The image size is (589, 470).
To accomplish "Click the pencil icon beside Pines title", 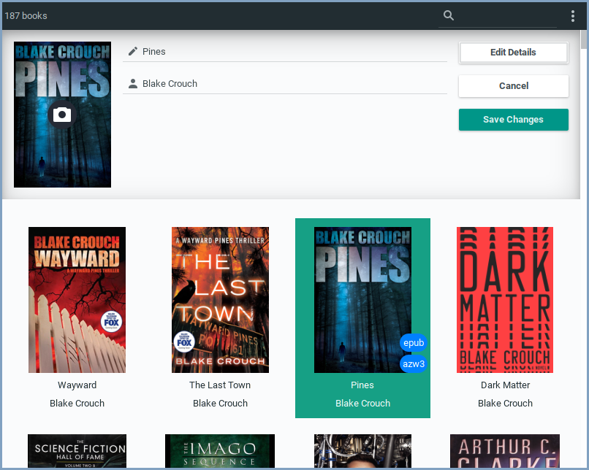I will [x=132, y=51].
